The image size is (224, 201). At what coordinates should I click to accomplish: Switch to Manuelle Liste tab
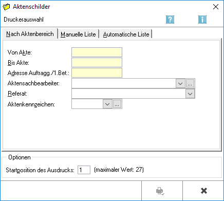click(x=78, y=34)
